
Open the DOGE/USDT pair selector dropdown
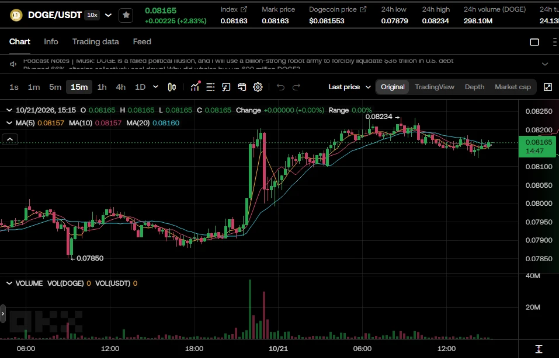pyautogui.click(x=109, y=15)
